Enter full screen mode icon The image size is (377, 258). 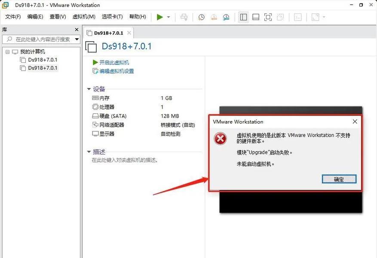point(268,17)
